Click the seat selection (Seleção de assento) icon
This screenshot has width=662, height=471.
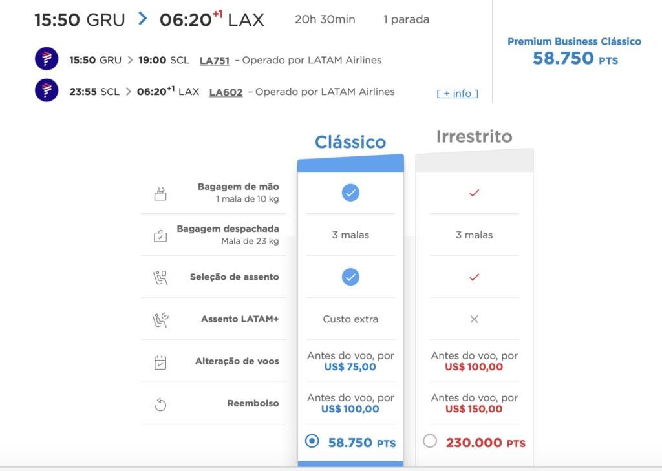160,277
